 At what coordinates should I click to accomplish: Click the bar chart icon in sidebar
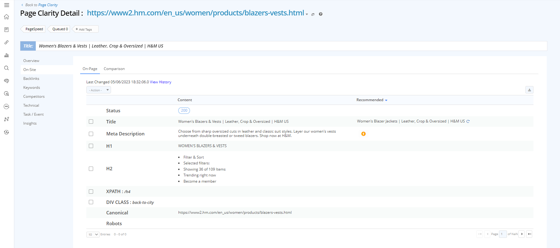click(x=6, y=55)
